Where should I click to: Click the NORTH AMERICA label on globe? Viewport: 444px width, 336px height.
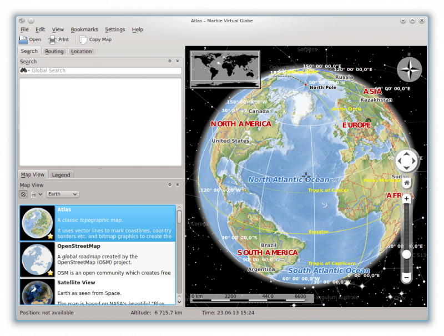click(241, 124)
